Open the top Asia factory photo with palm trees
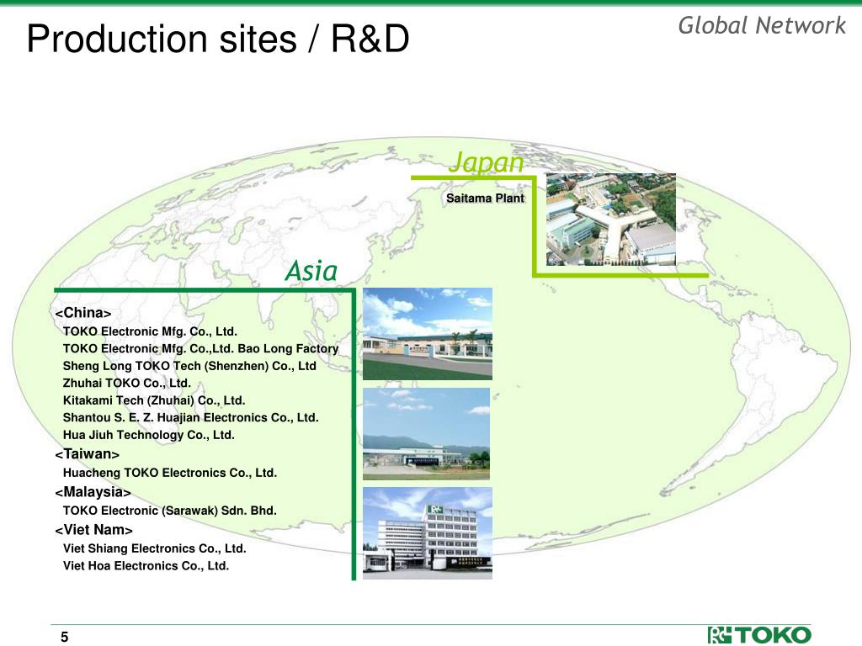Screen dimensions: 862x646 click(427, 334)
